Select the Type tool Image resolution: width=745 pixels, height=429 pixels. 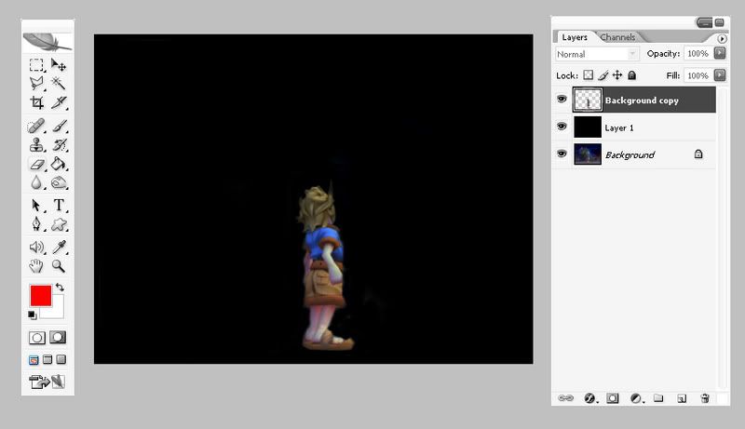(x=59, y=205)
